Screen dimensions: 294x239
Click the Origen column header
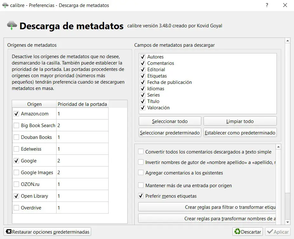[34, 104]
